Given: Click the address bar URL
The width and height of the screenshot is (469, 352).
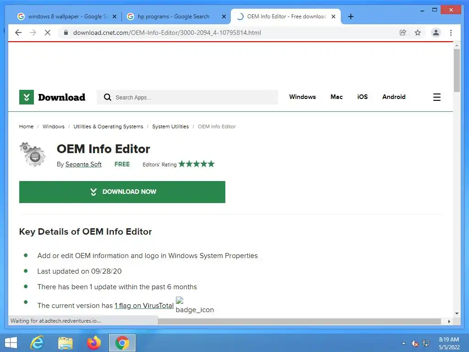Looking at the screenshot, I should coord(167,33).
